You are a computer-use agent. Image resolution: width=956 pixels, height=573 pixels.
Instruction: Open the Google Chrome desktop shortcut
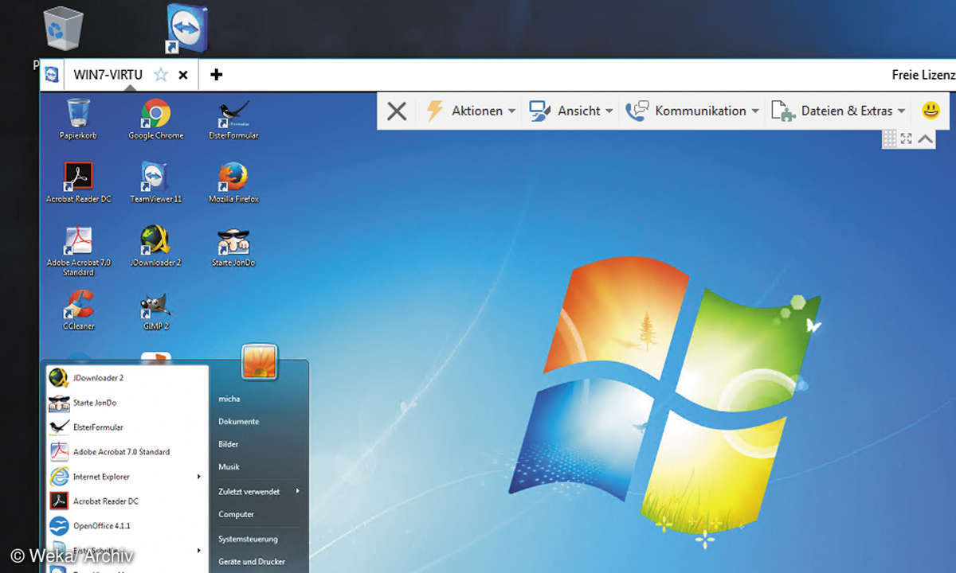click(155, 115)
